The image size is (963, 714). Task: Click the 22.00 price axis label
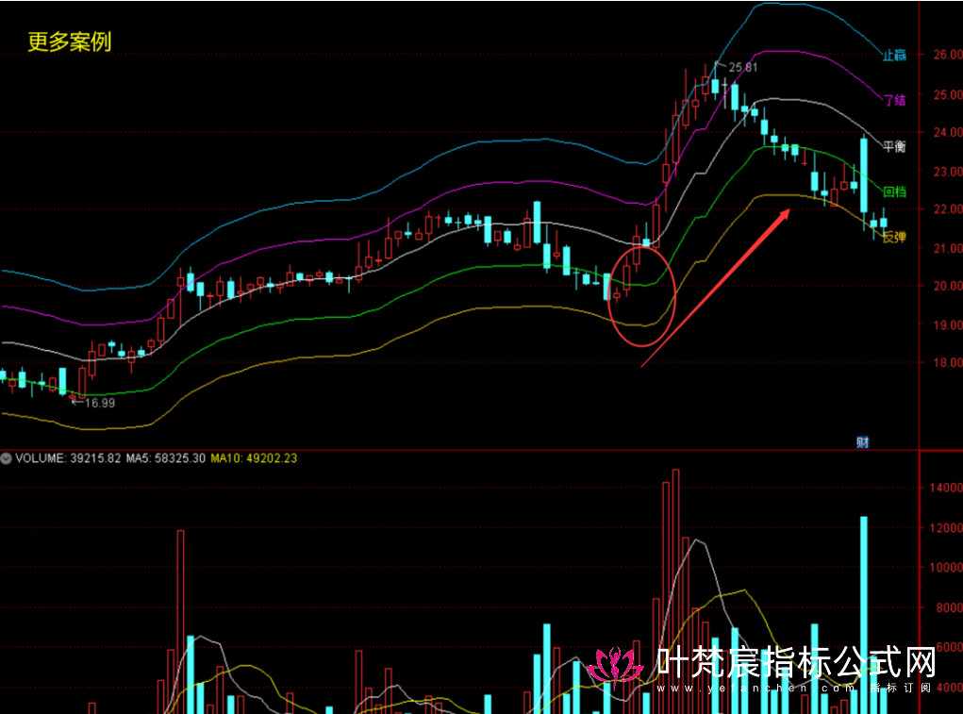click(x=948, y=208)
